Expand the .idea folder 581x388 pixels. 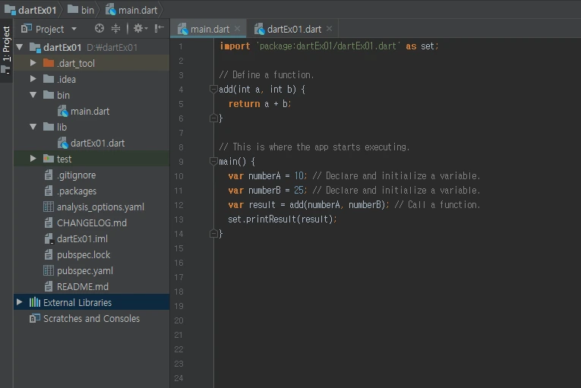coord(33,79)
